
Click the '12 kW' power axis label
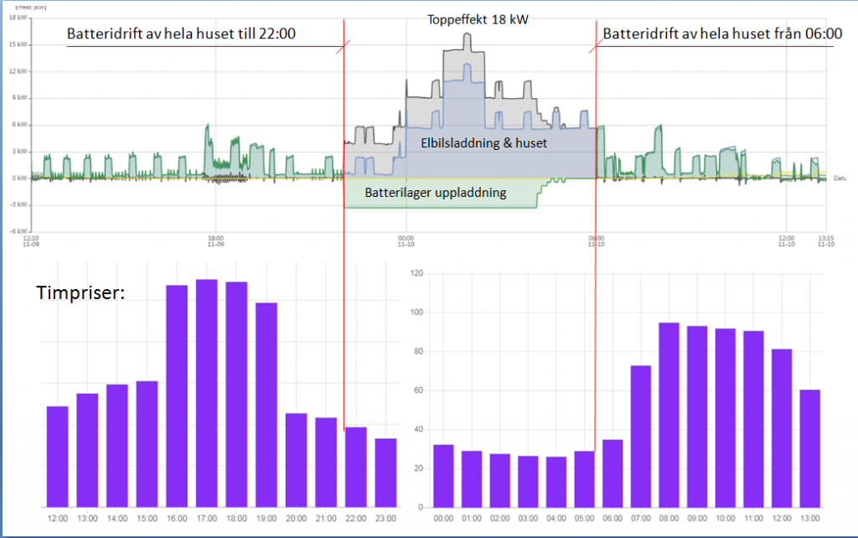pyautogui.click(x=18, y=71)
